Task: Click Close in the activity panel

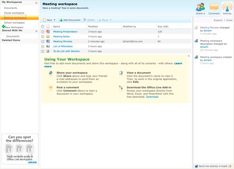Action: (x=229, y=20)
